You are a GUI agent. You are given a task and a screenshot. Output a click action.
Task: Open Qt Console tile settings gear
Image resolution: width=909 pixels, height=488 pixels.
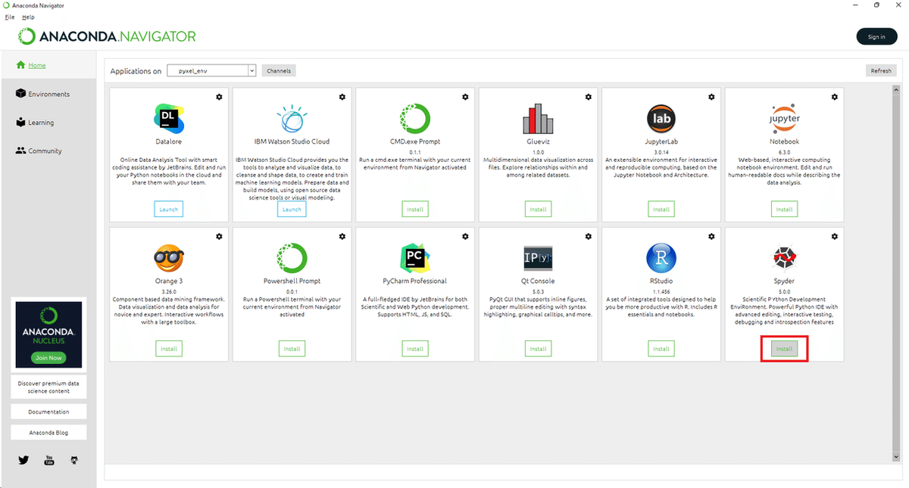[x=589, y=236]
